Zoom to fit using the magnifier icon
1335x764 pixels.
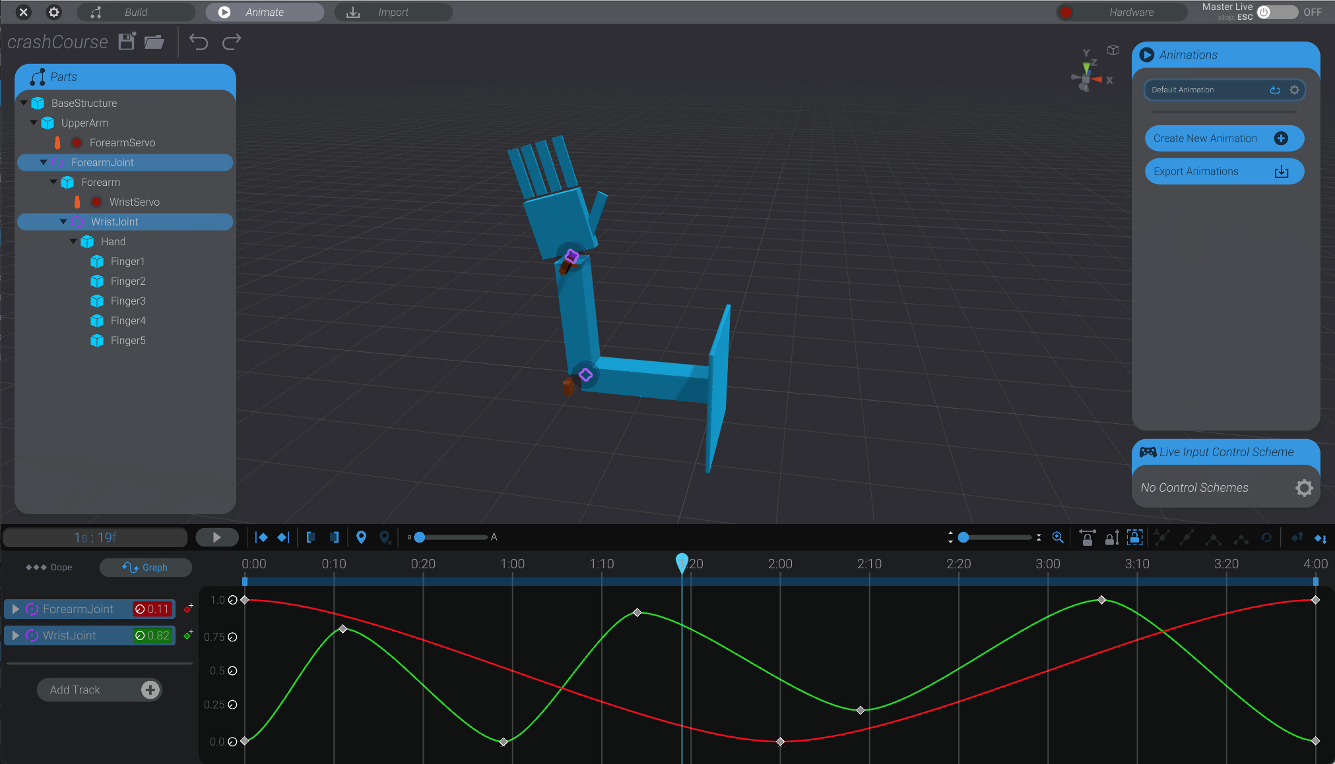(1058, 537)
